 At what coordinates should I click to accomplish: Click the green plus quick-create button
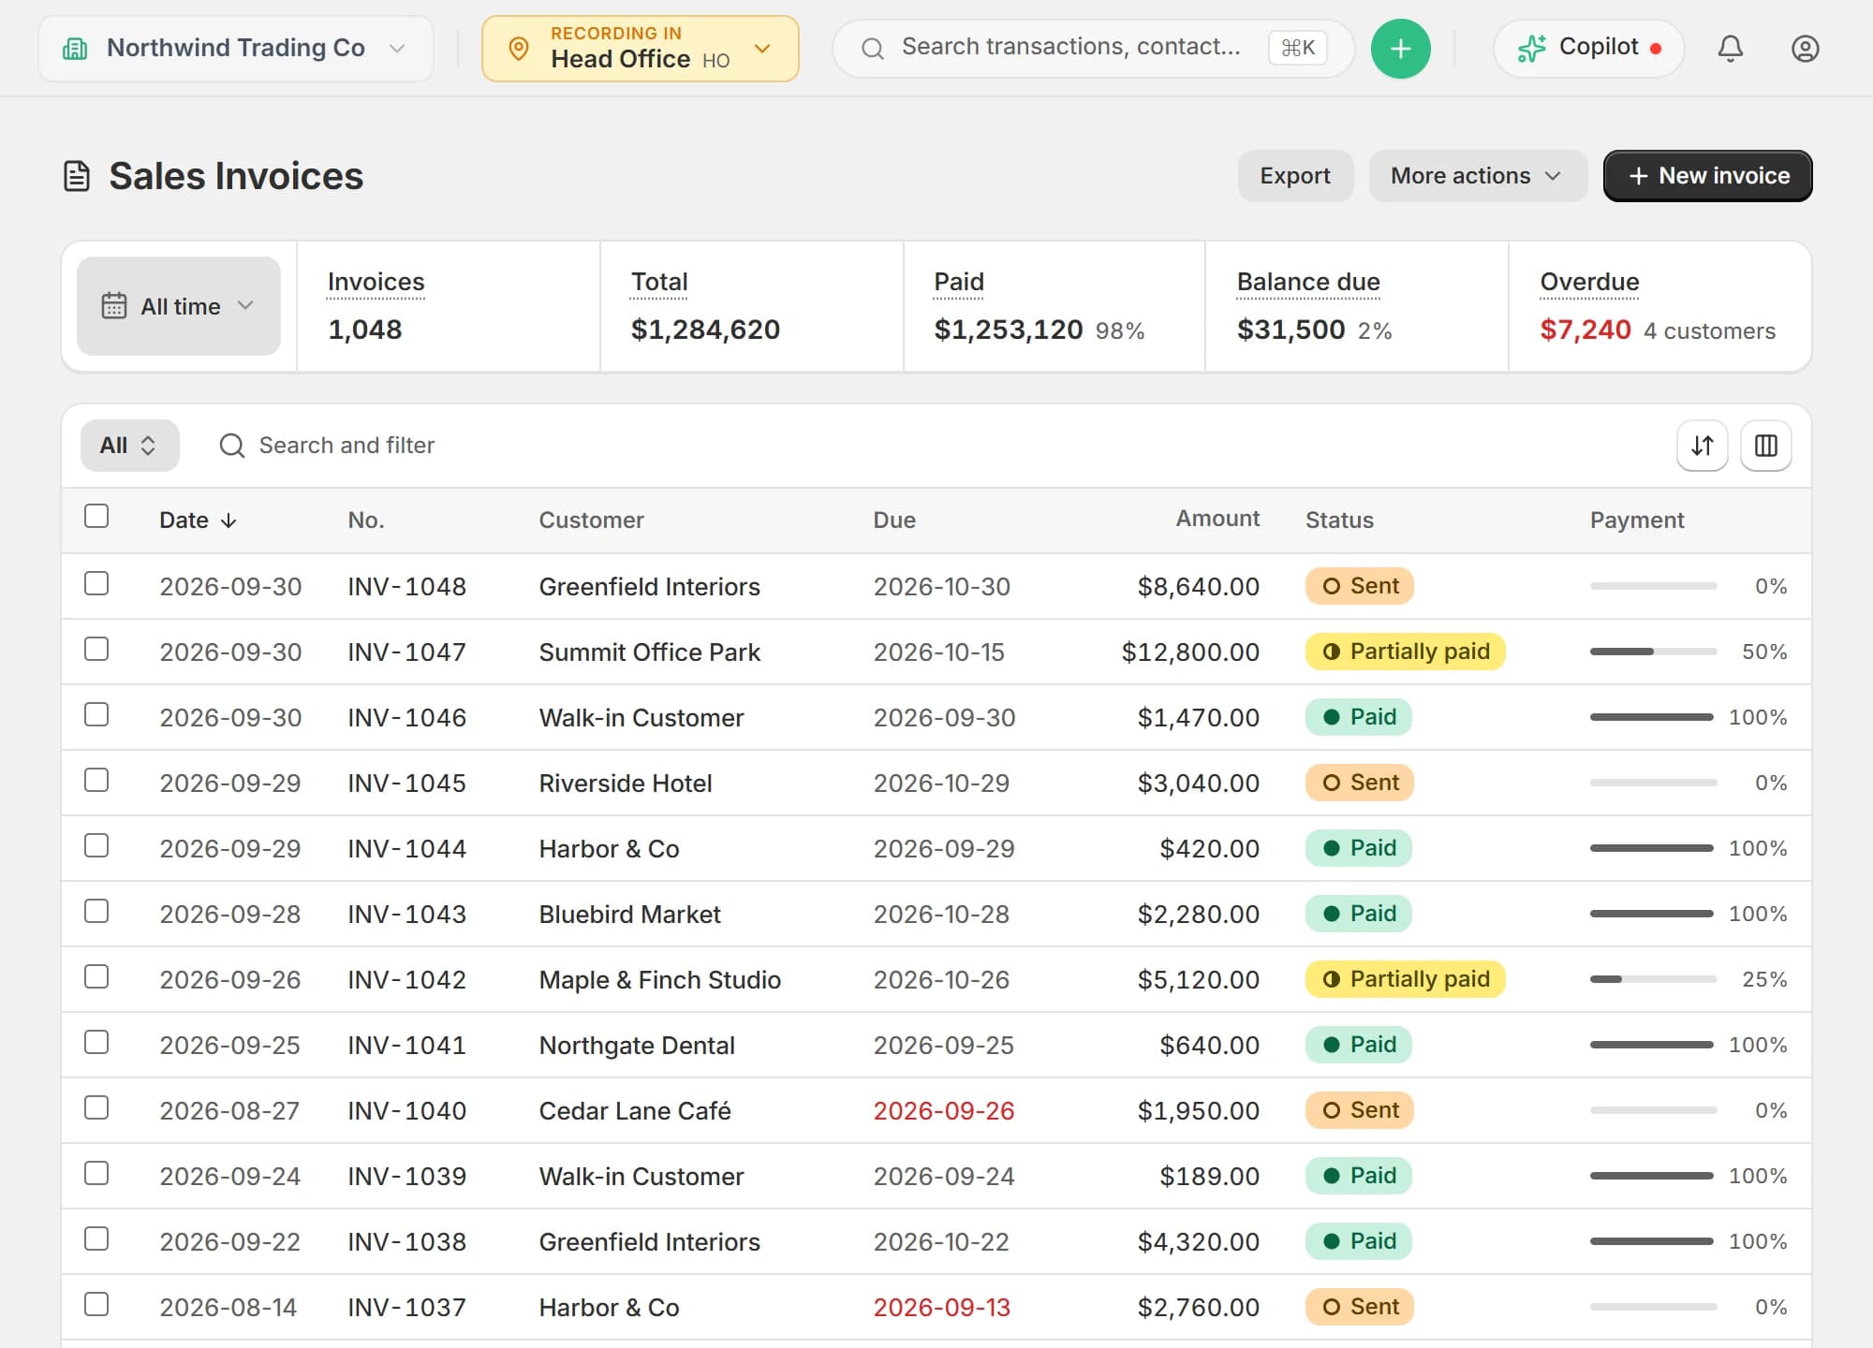(1400, 49)
